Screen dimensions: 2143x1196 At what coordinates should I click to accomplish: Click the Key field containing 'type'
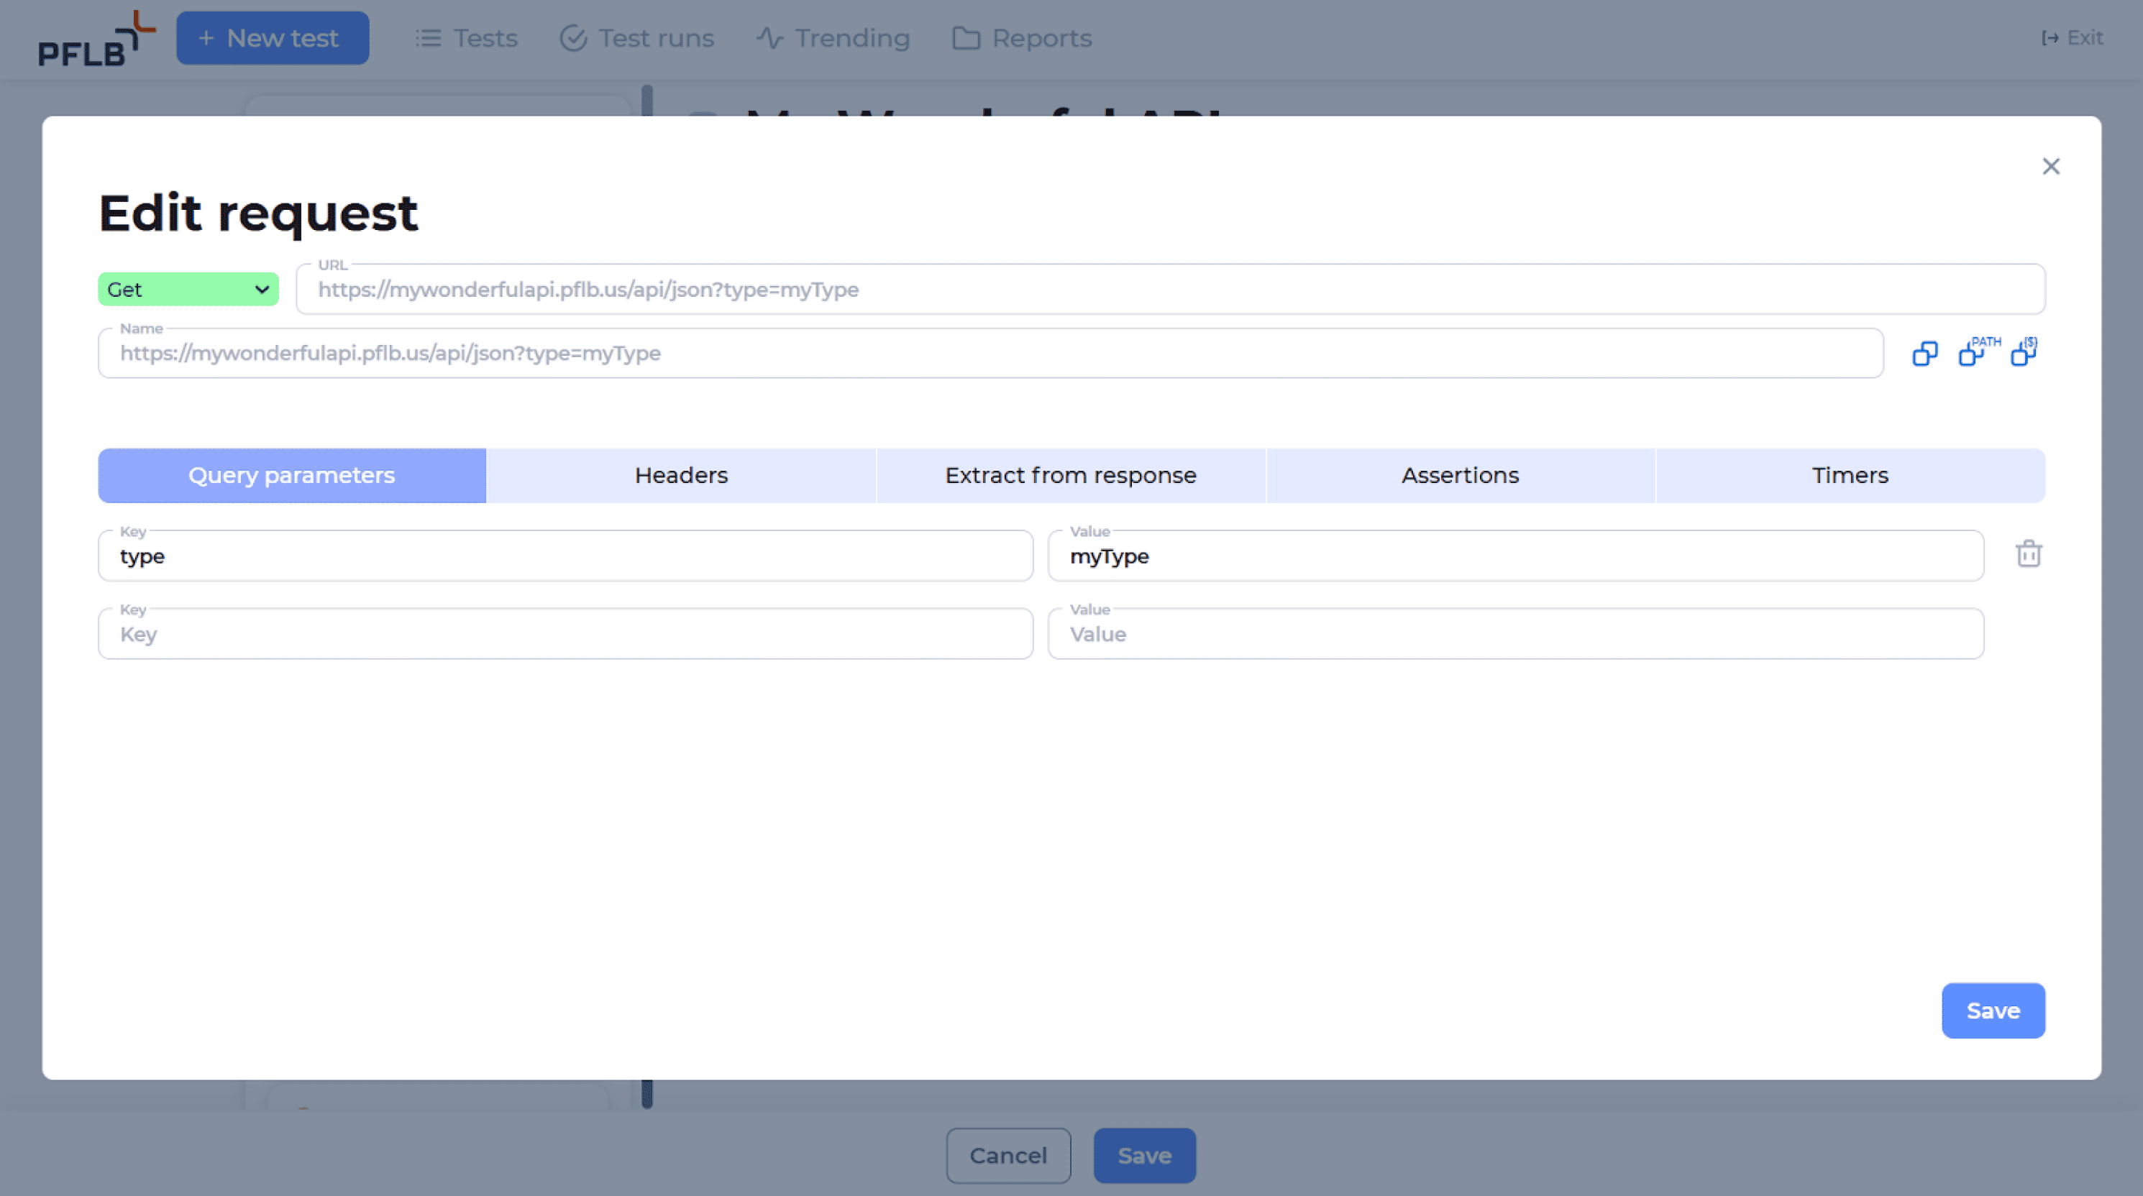click(x=566, y=556)
